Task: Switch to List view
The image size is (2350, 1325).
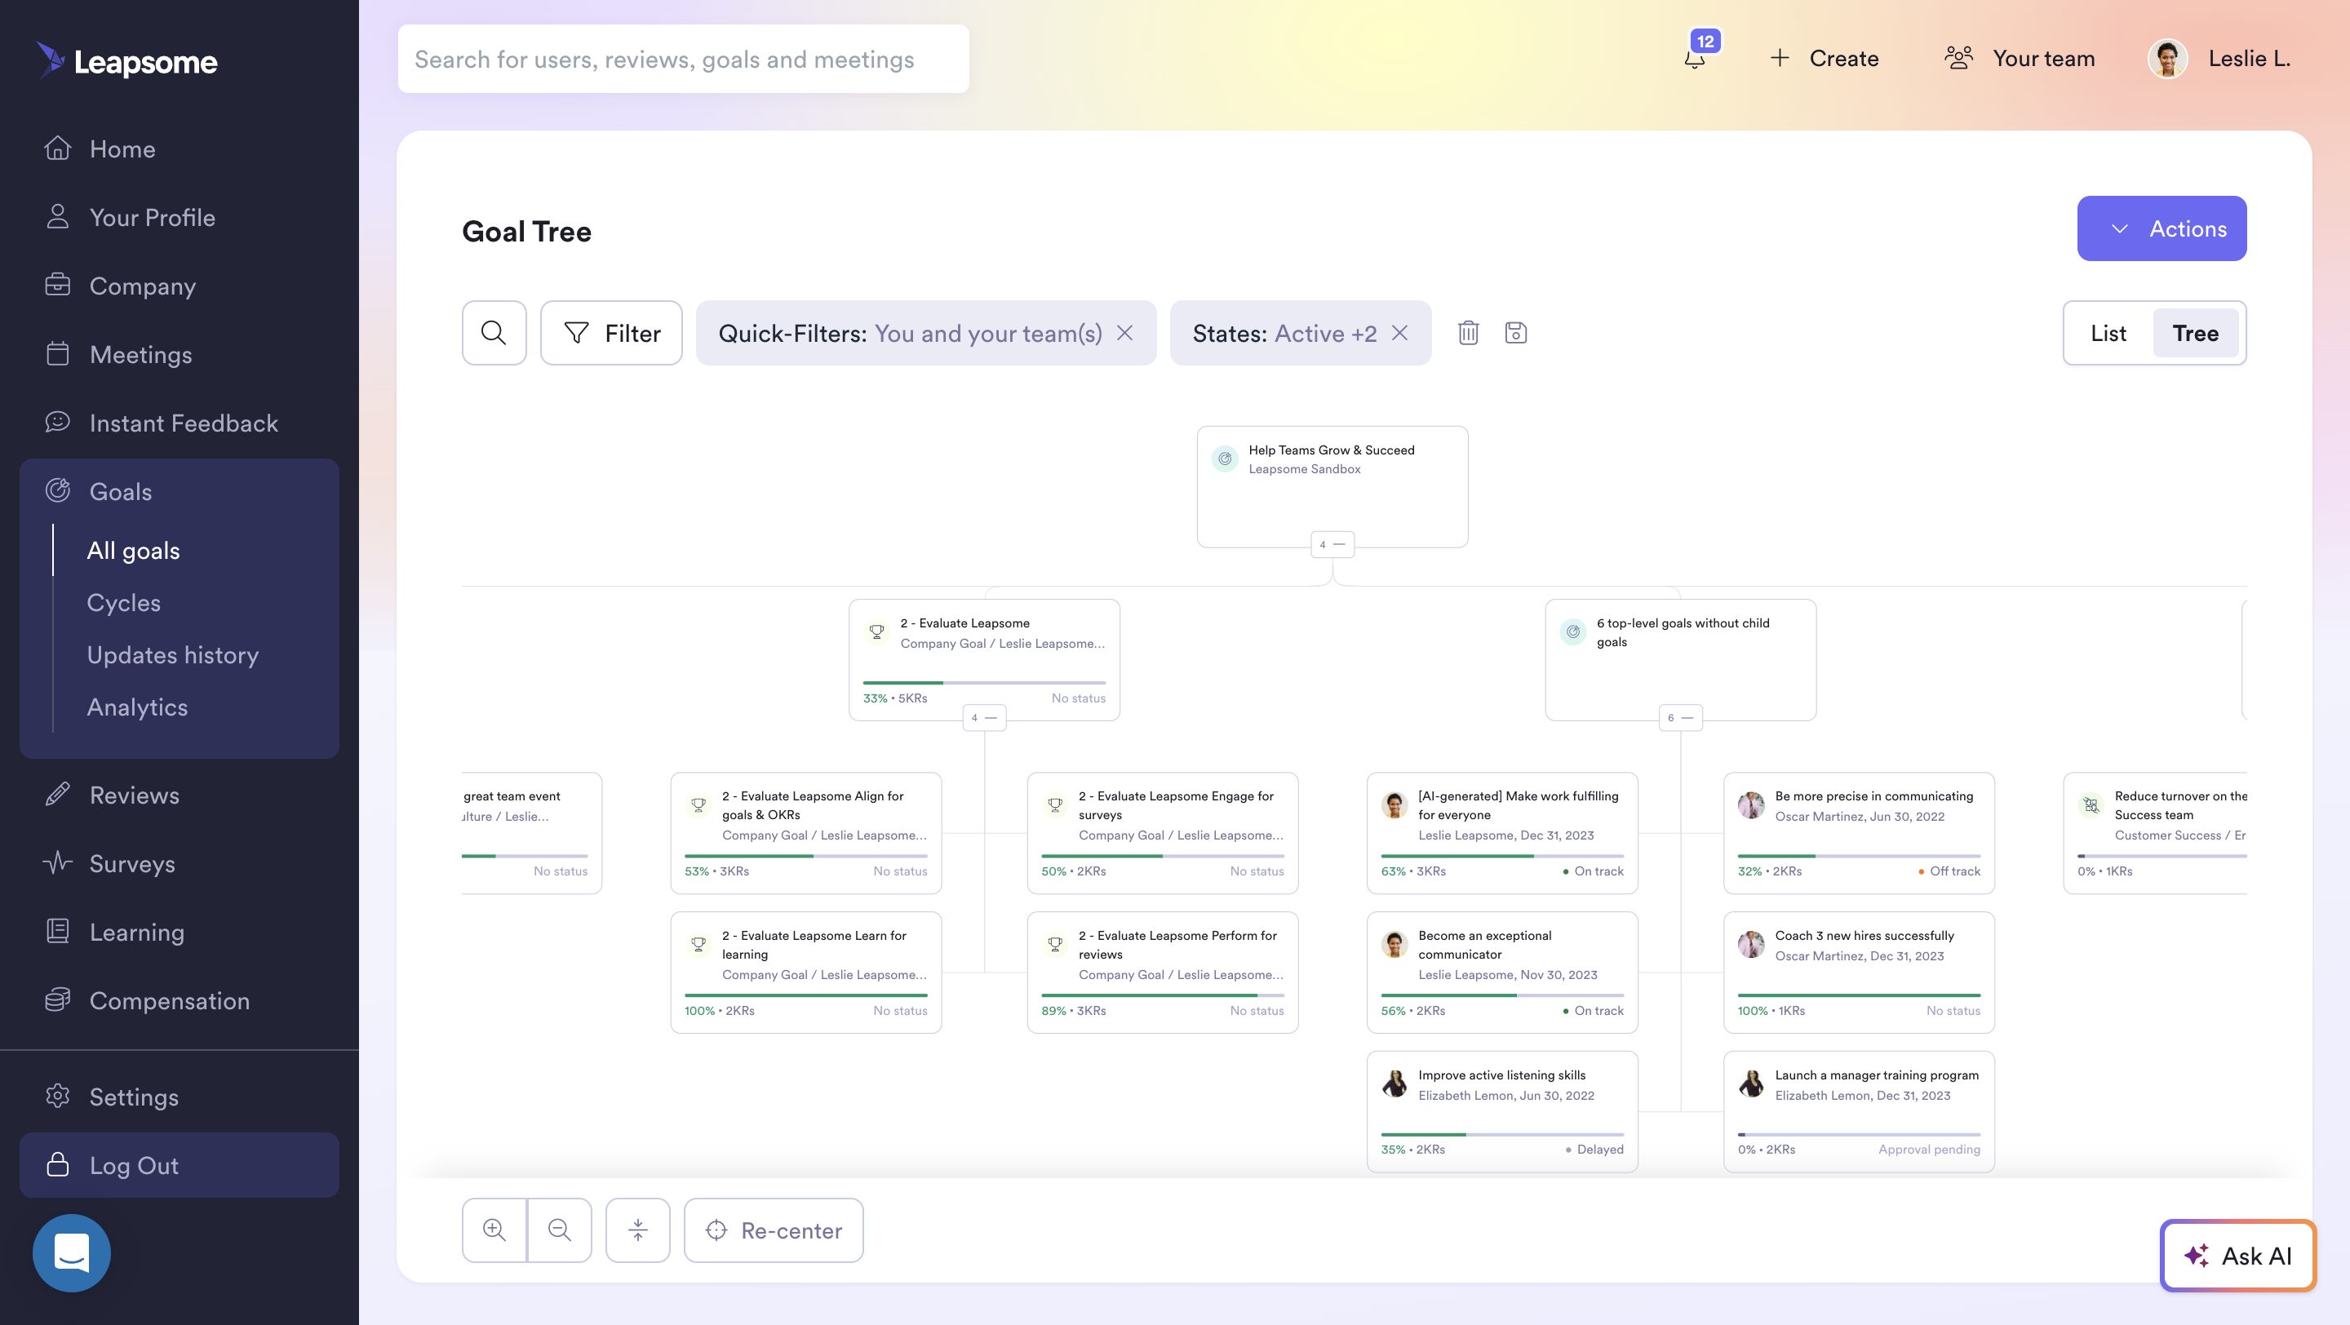Action: tap(2108, 333)
